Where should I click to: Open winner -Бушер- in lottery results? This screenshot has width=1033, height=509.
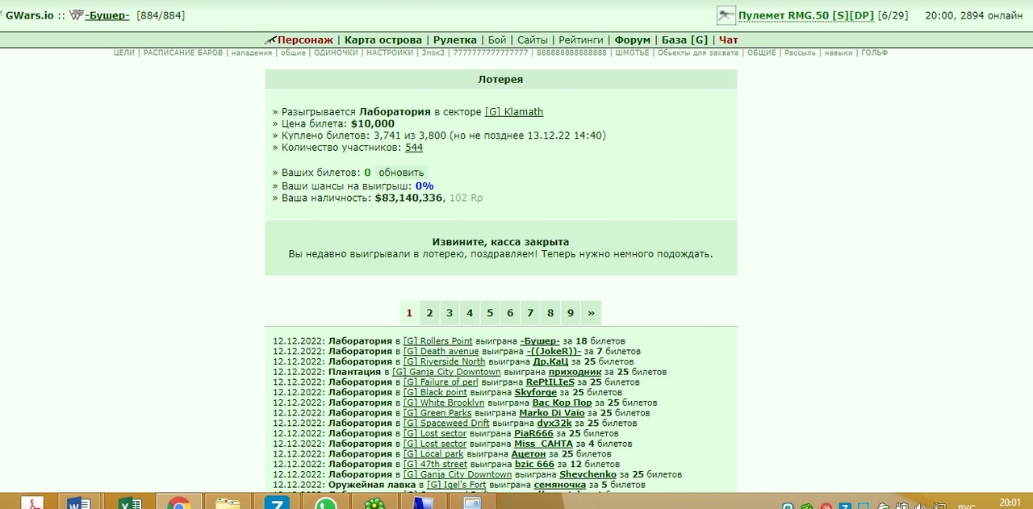click(x=540, y=341)
